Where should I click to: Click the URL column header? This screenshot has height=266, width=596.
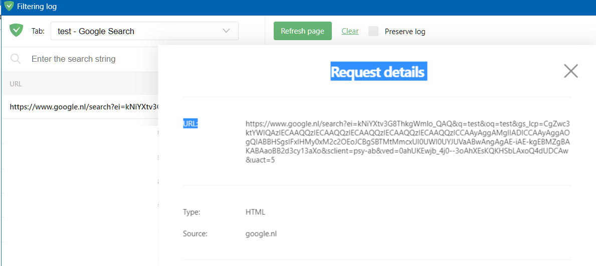point(16,84)
